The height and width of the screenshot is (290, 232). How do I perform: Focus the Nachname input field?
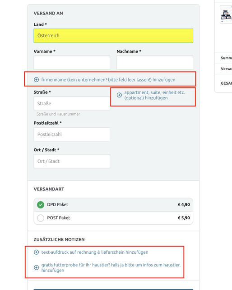[155, 63]
